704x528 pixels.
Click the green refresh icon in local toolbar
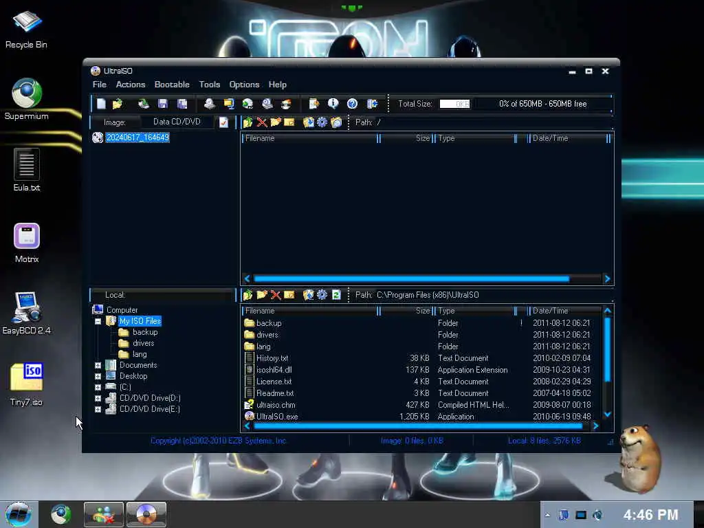click(336, 295)
